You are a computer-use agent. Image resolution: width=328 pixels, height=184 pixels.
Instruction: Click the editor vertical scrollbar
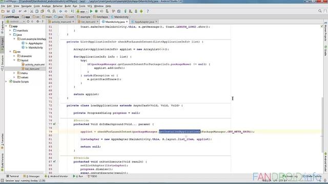323,125
